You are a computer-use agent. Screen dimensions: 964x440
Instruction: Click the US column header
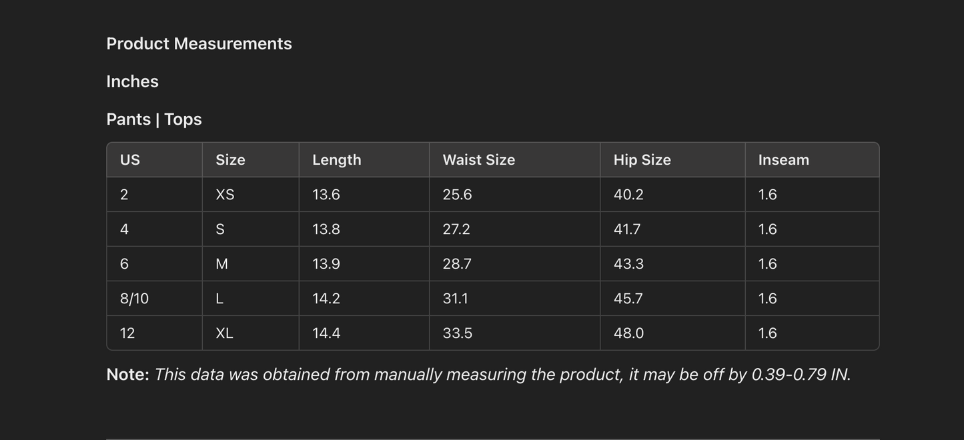(130, 160)
